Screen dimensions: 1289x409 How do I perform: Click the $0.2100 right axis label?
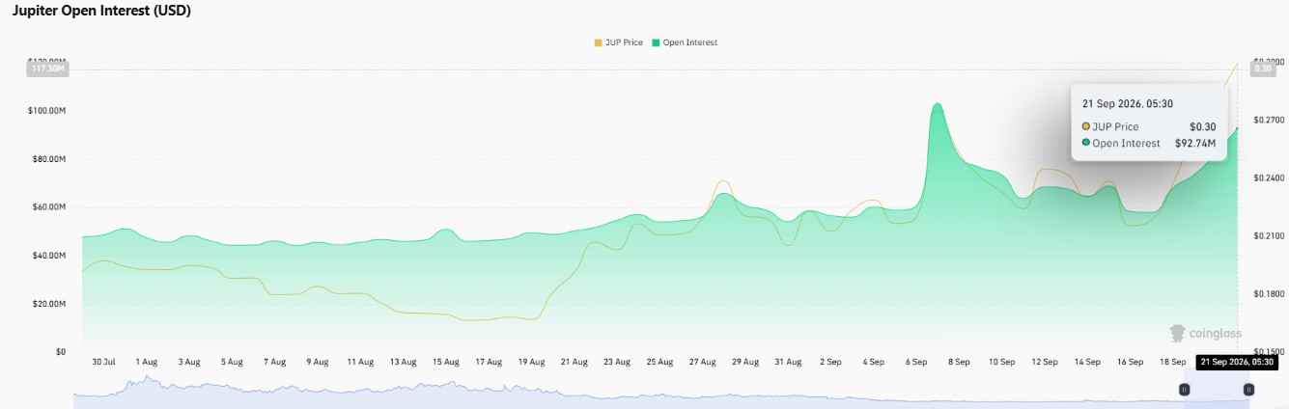pos(1270,236)
